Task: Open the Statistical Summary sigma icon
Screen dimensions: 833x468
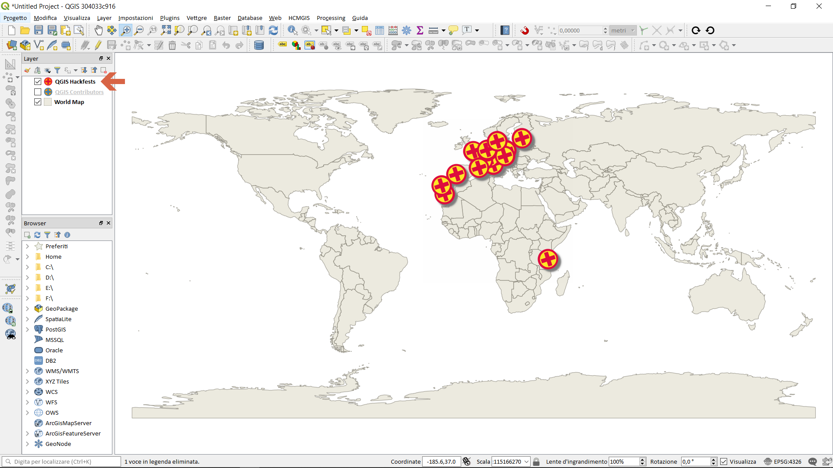Action: [x=420, y=30]
